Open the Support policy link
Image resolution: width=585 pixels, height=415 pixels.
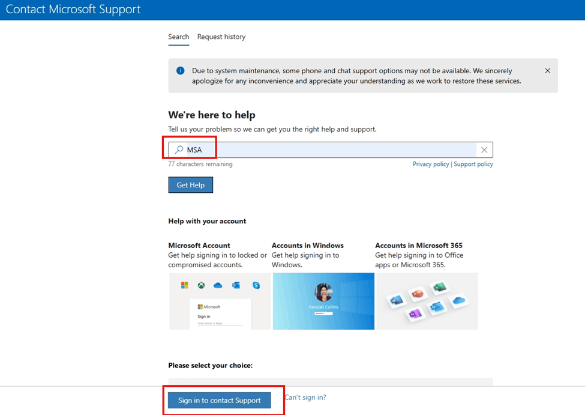[x=473, y=163]
